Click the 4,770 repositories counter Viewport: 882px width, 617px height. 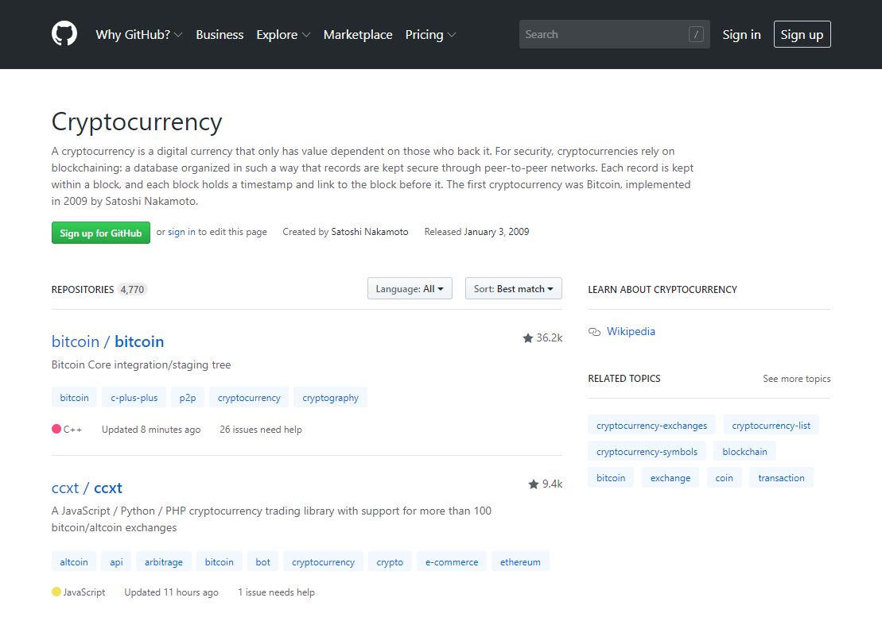132,289
